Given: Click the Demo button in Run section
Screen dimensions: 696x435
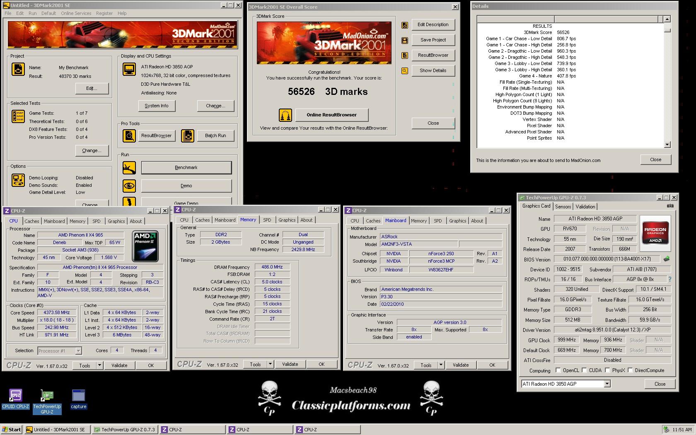Looking at the screenshot, I should [x=186, y=186].
